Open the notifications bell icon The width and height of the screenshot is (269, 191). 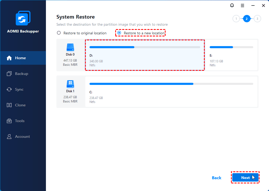coord(232,5)
